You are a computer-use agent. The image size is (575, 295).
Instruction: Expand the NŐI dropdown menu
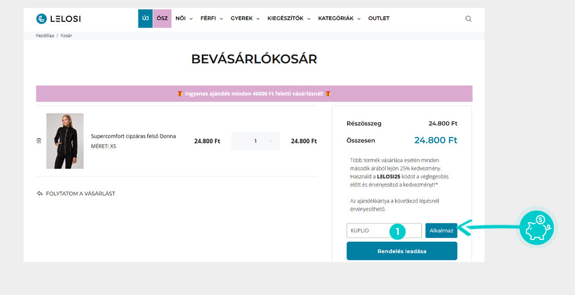pyautogui.click(x=184, y=18)
